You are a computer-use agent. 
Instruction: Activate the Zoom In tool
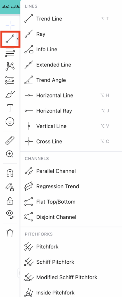[x=10, y=154]
